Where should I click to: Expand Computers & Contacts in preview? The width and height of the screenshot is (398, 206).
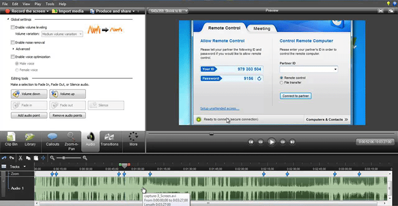pos(327,119)
